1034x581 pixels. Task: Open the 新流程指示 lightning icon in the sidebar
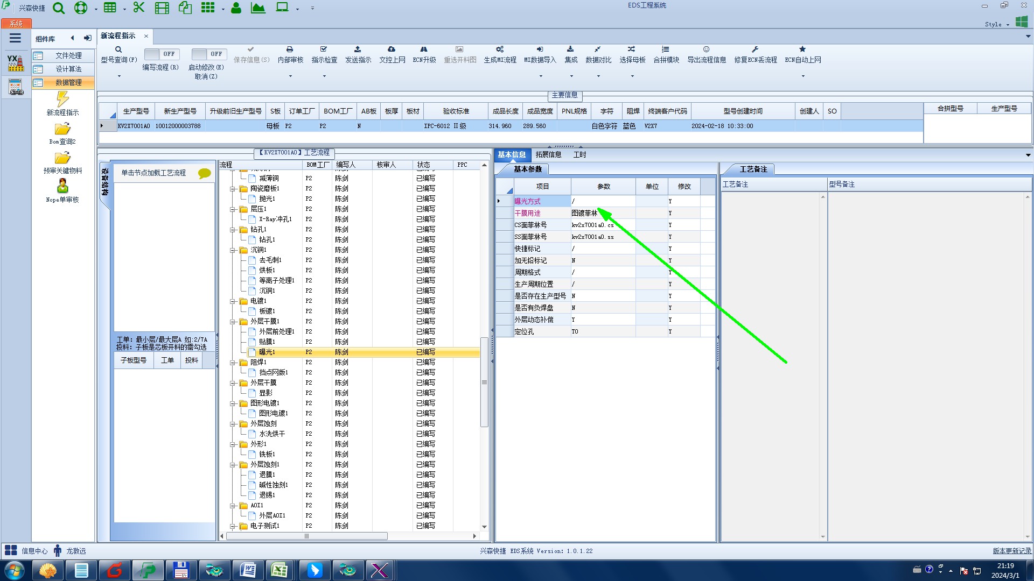62,99
